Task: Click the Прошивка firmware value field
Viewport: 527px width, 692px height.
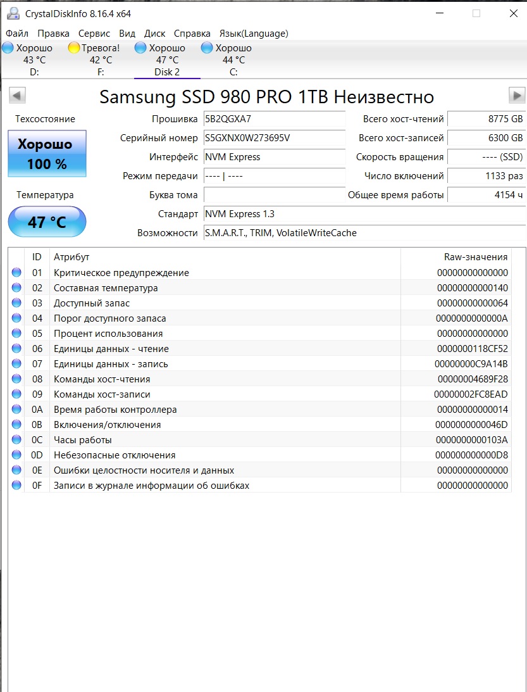Action: (274, 119)
